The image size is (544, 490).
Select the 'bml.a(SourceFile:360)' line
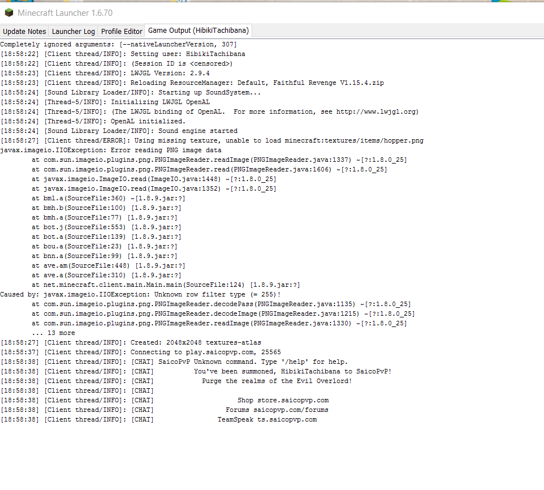point(109,199)
